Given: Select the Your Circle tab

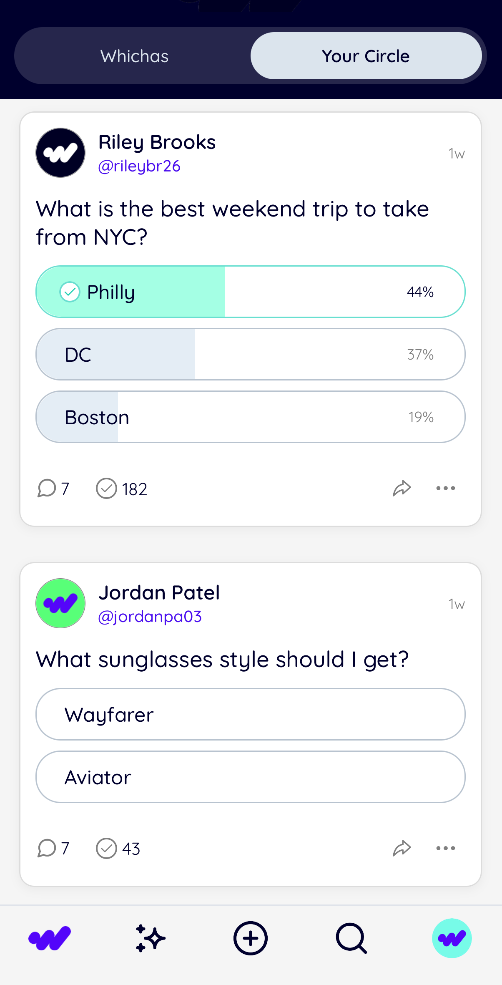Looking at the screenshot, I should pyautogui.click(x=366, y=56).
